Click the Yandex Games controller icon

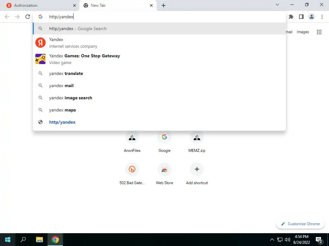[40, 59]
